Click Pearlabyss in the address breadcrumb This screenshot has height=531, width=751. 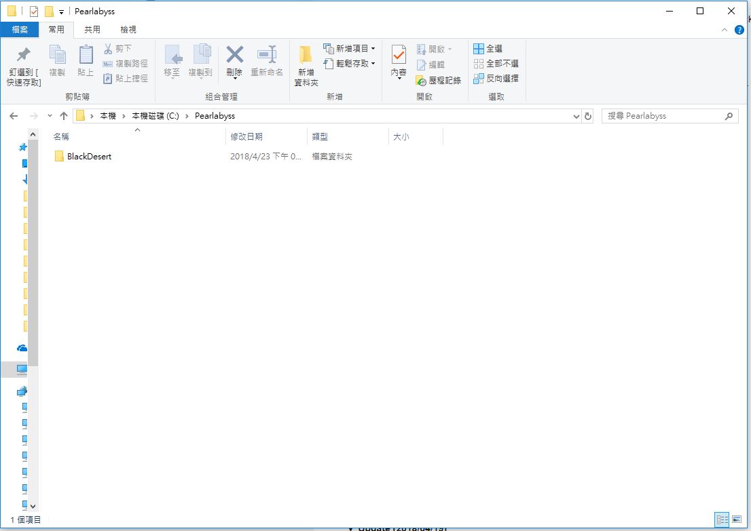tap(215, 116)
